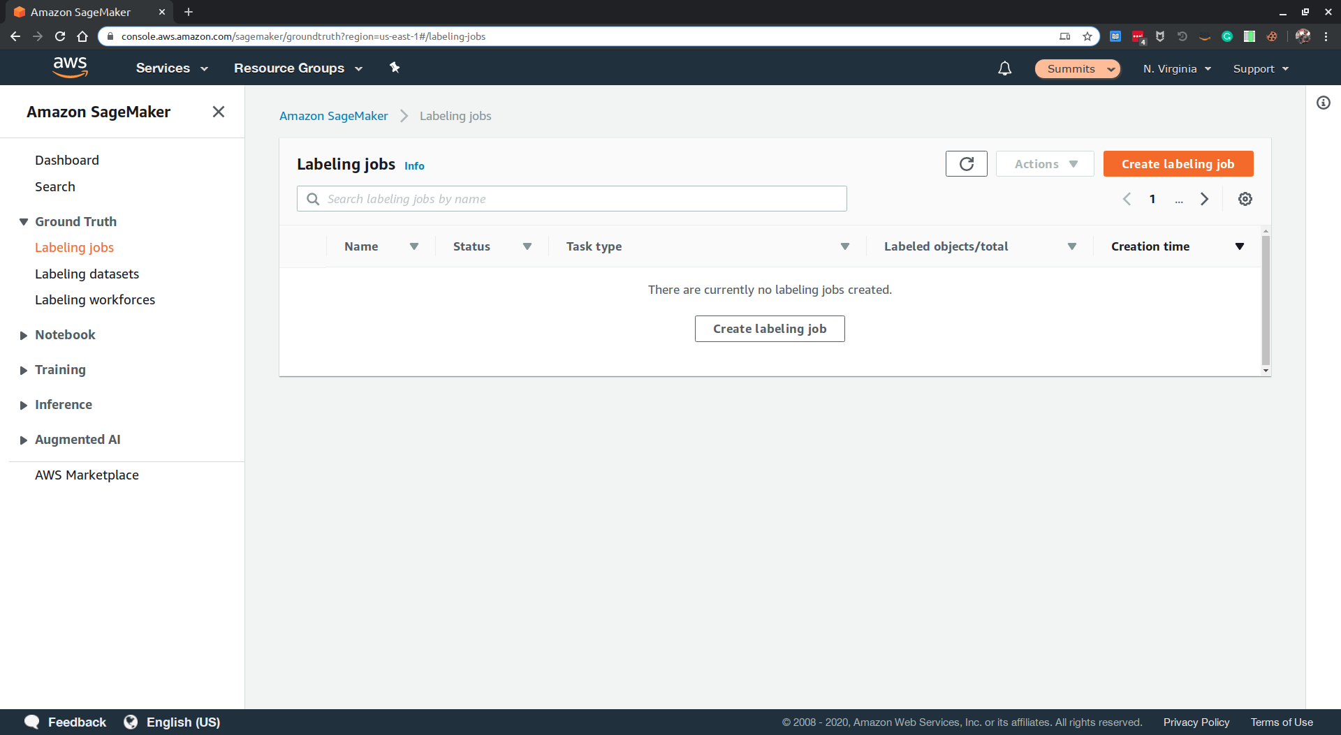Click the install/cast icon in address bar

[x=1064, y=36]
